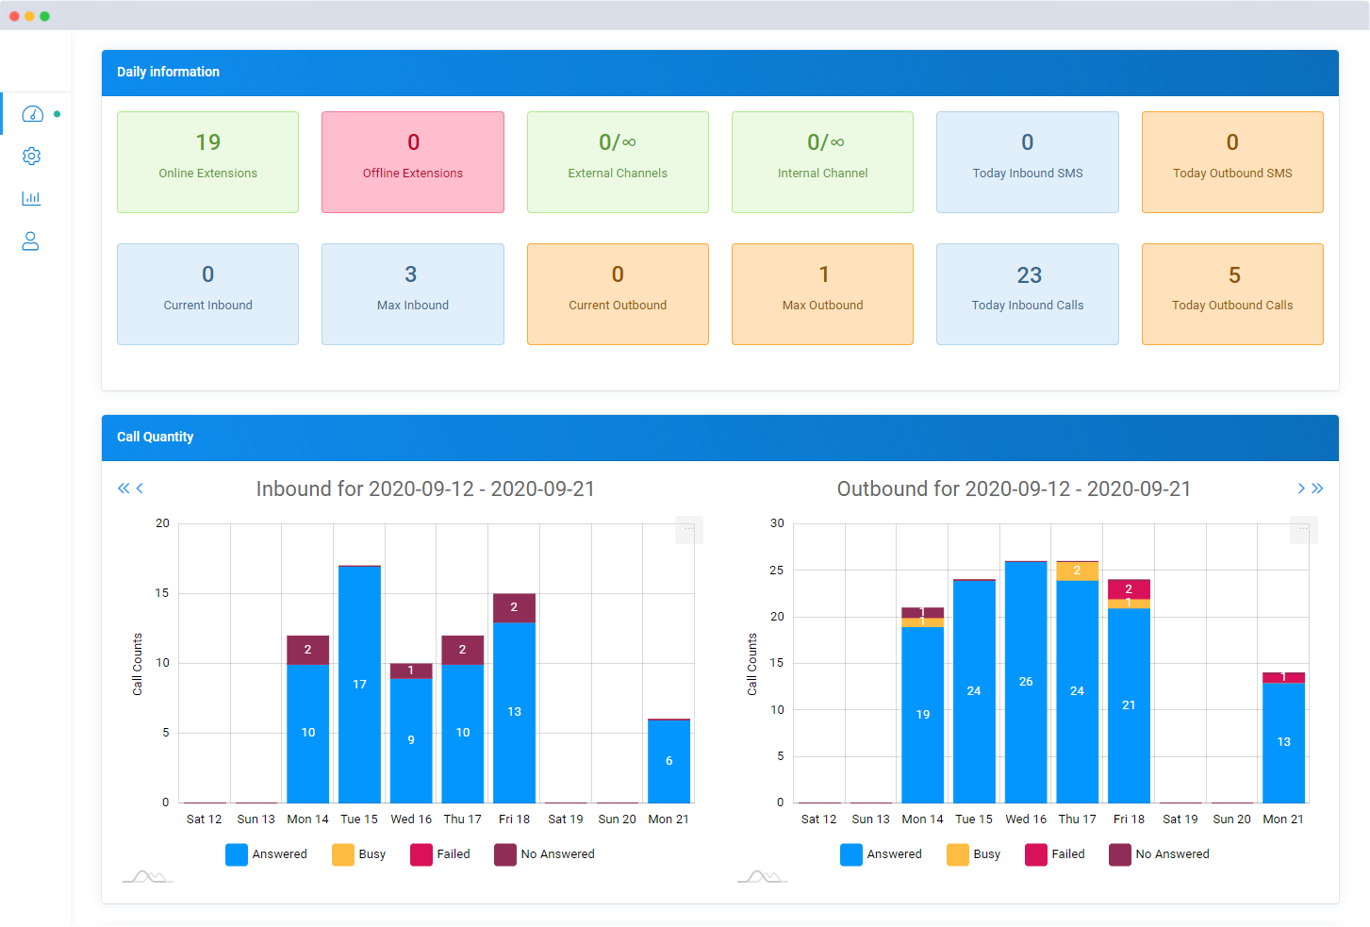
Task: Click the amCharts logo under the Inbound chart
Action: click(148, 877)
